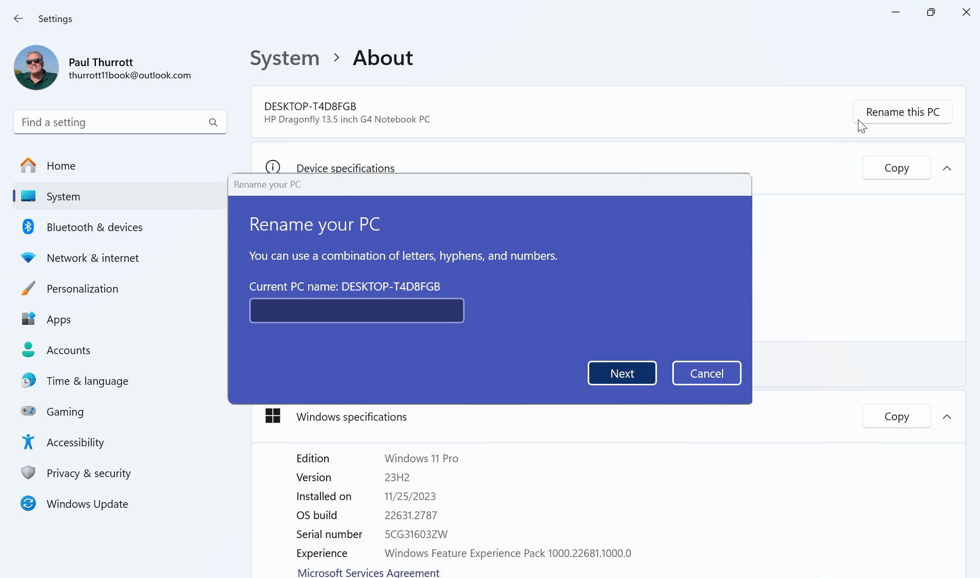
Task: Open the Windows Update sync icon
Action: pyautogui.click(x=28, y=504)
